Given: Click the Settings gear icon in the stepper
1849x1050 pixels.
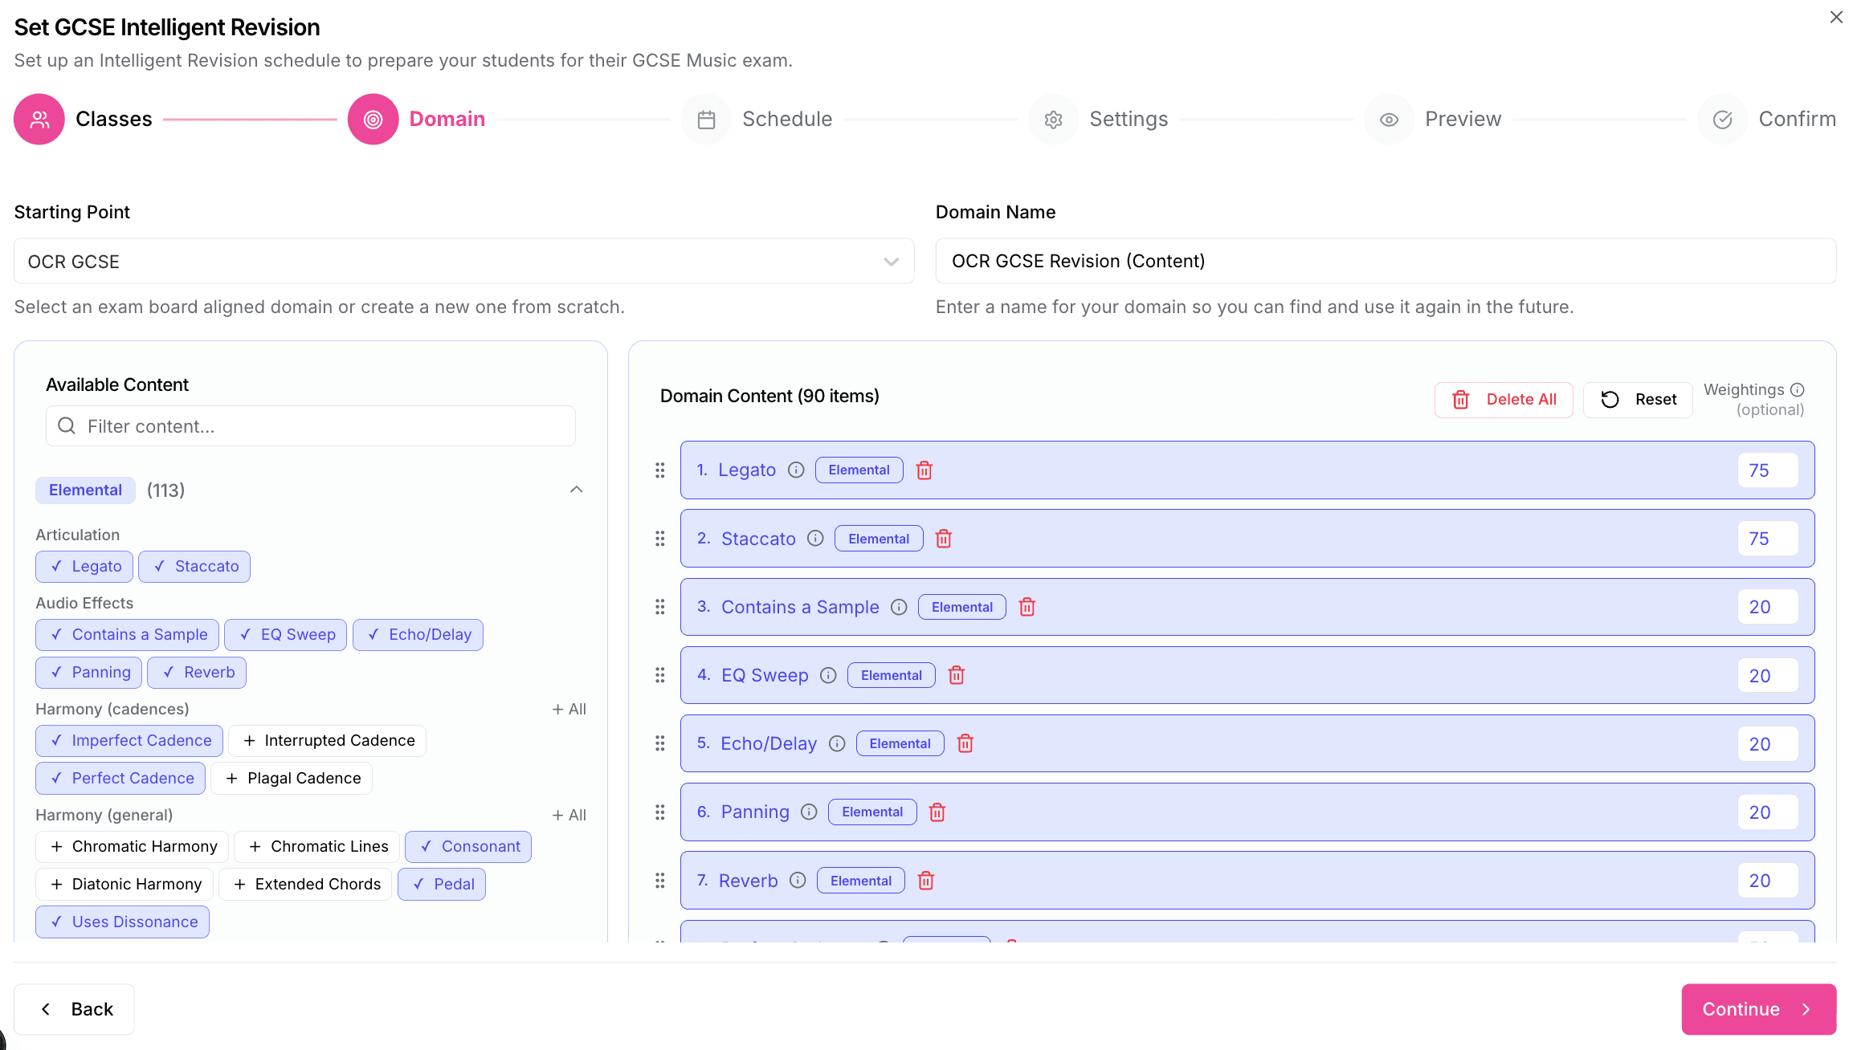Looking at the screenshot, I should point(1053,119).
